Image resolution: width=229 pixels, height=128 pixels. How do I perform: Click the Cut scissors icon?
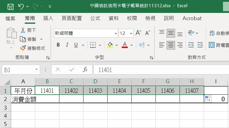[x=23, y=30]
